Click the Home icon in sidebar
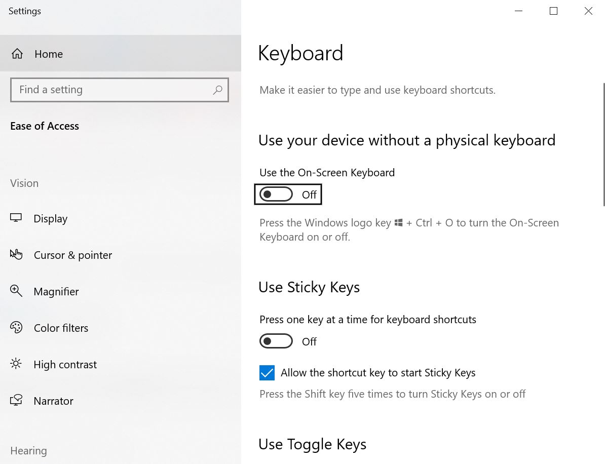 (16, 54)
